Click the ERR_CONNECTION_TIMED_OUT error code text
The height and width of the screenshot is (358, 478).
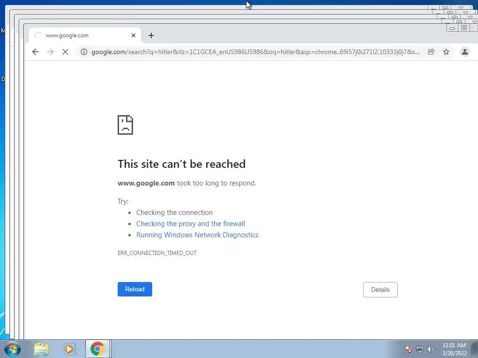[157, 253]
